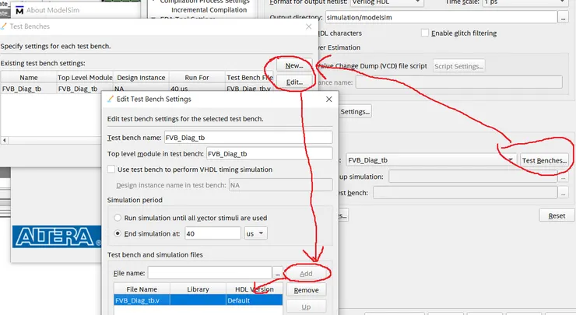Screen dimensions: 576x315
Task: Click the Library column header
Action: point(198,289)
